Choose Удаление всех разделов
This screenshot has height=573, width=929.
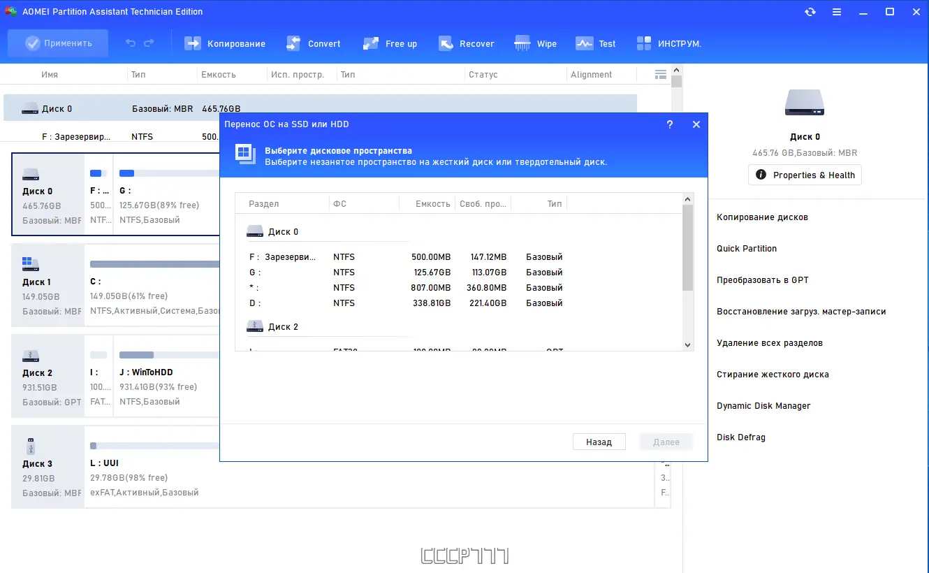770,343
